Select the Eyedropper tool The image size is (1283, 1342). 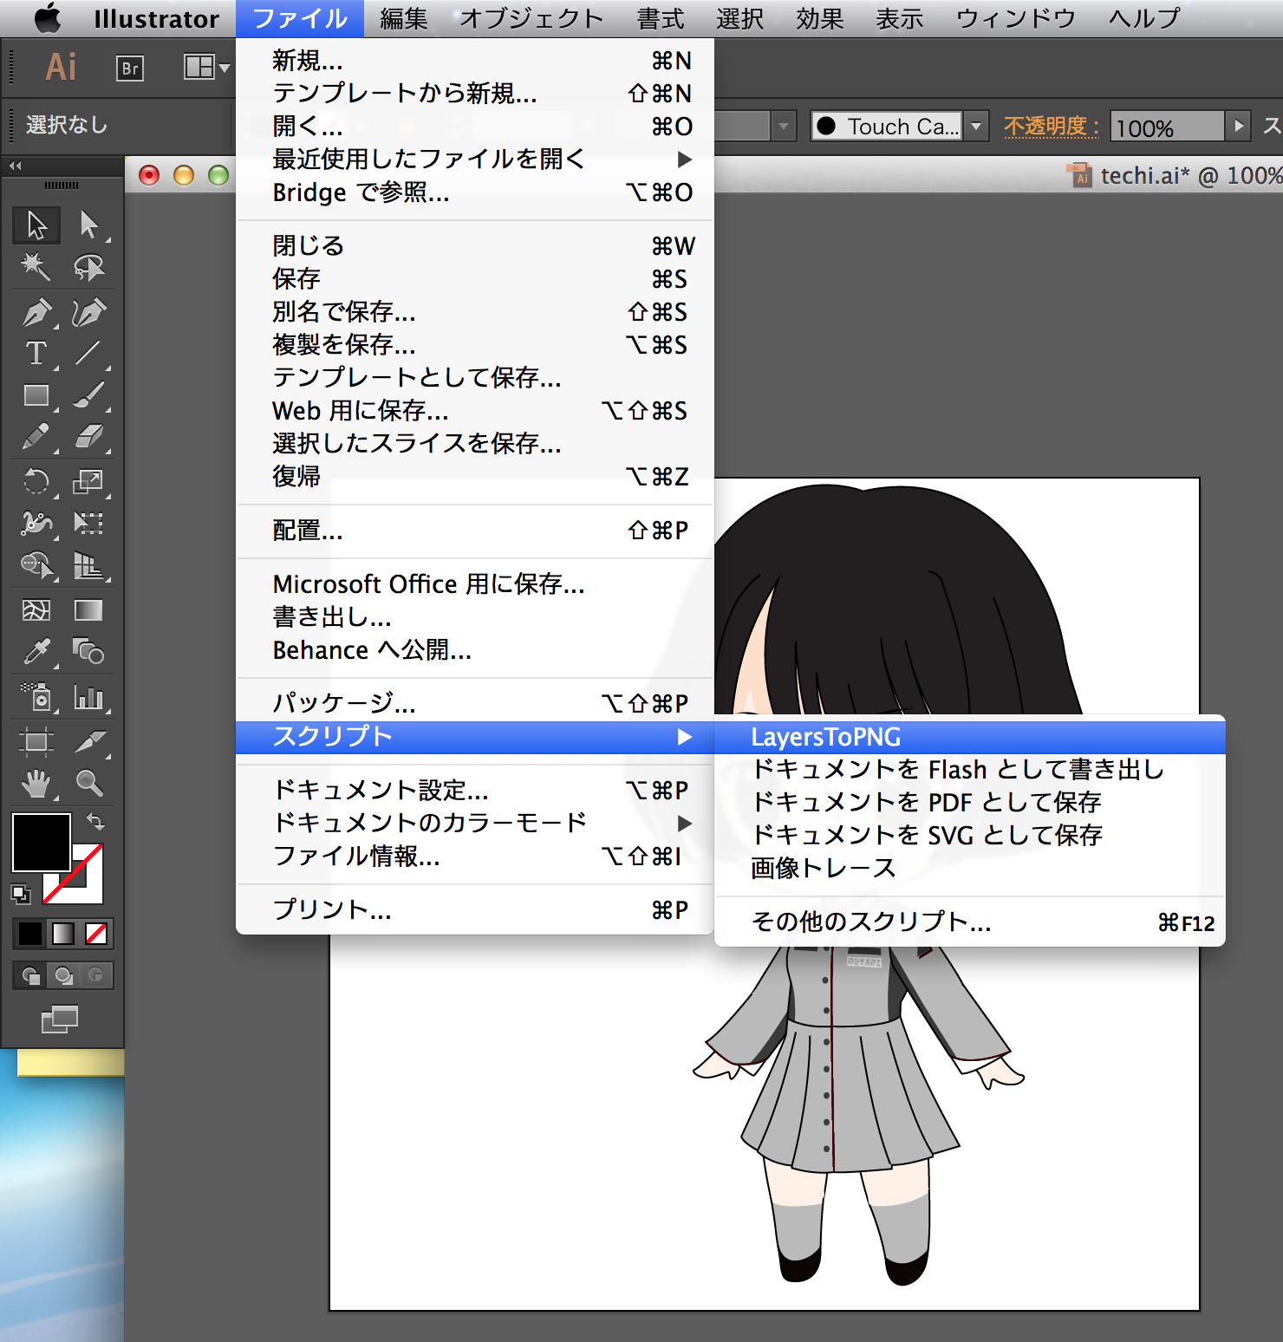(36, 652)
